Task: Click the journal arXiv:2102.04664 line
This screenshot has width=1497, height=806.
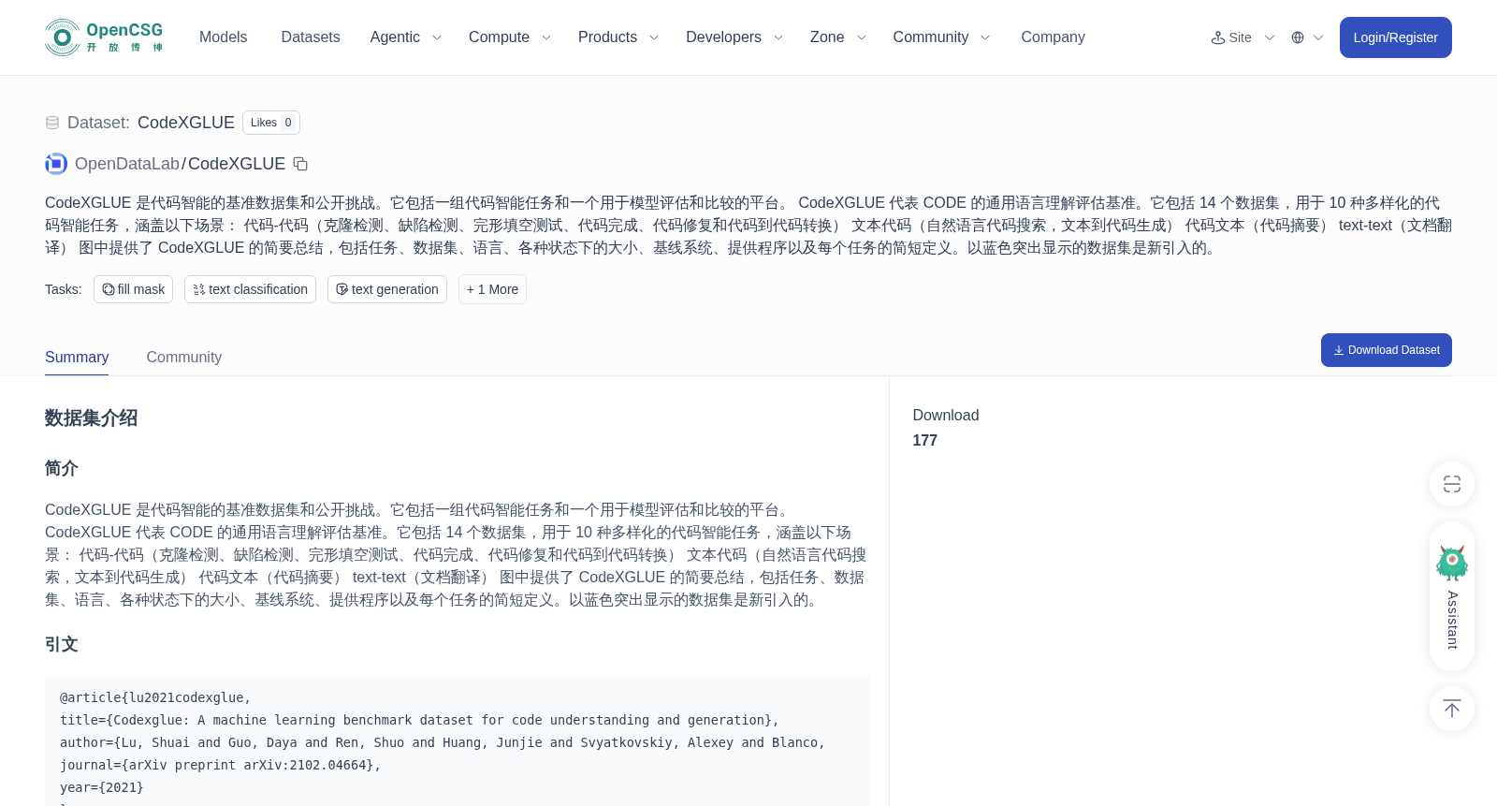Action: (x=221, y=765)
